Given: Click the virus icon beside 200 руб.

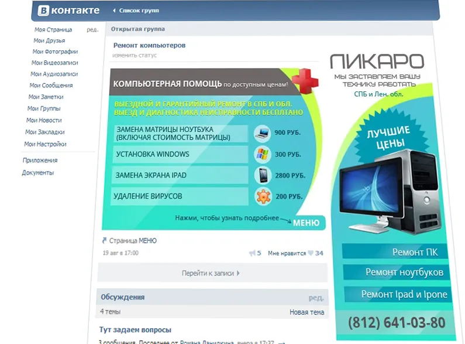Looking at the screenshot, I should 263,197.
